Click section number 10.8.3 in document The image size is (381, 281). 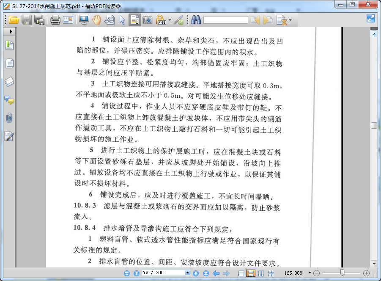tap(85, 206)
